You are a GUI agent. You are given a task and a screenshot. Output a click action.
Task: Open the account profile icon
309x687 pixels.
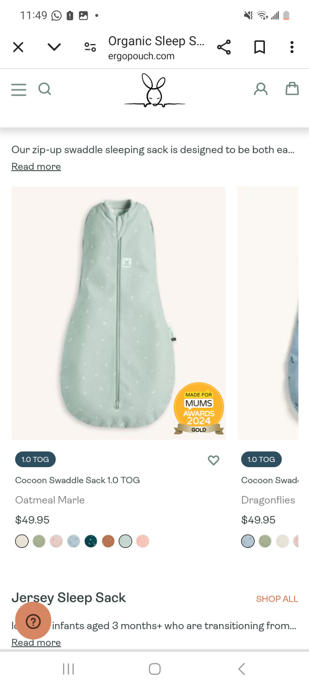pos(261,89)
